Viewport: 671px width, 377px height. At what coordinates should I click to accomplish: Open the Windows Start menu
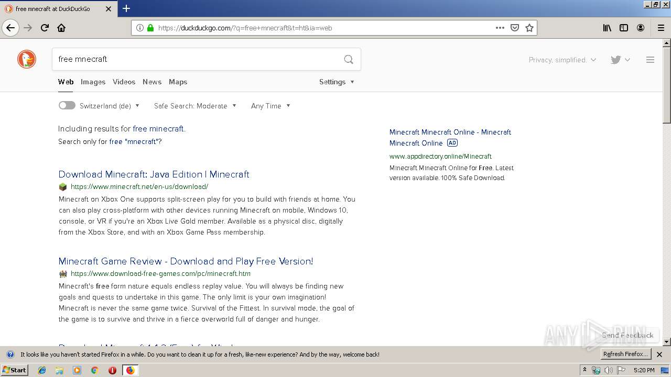[x=15, y=370]
